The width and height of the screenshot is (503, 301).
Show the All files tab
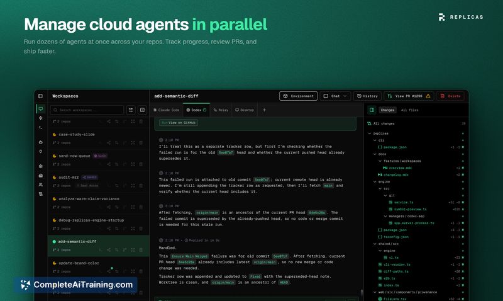(410, 110)
